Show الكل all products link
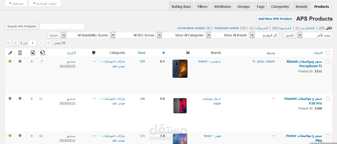This screenshot has width=337, height=144. pos(329,28)
